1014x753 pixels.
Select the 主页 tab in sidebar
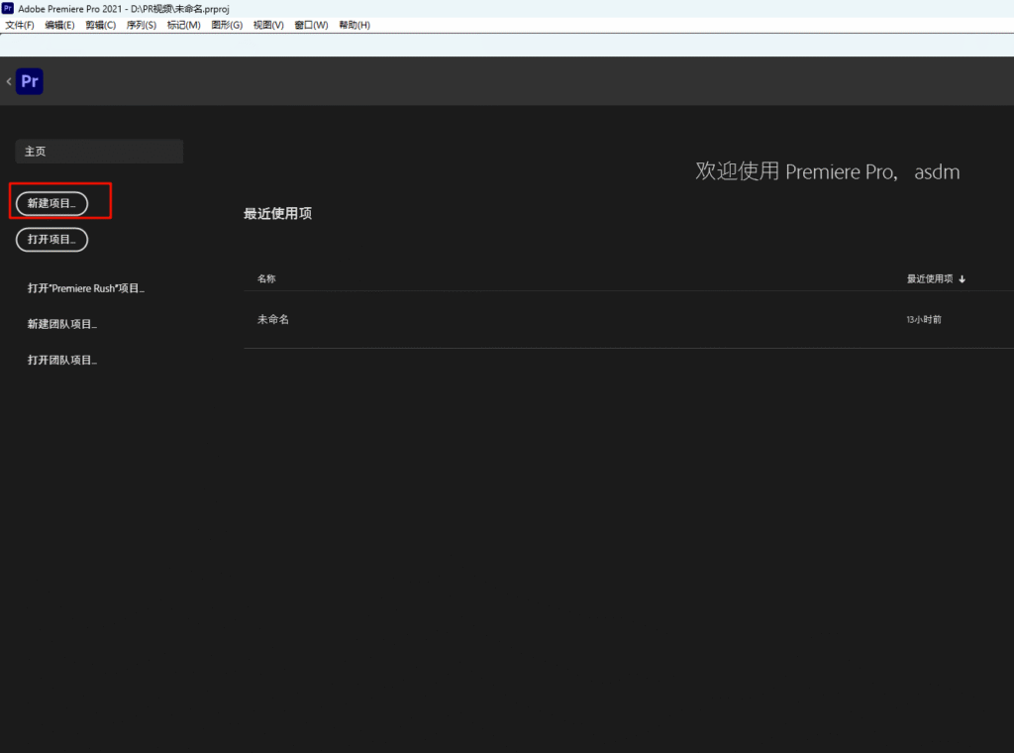click(x=99, y=152)
